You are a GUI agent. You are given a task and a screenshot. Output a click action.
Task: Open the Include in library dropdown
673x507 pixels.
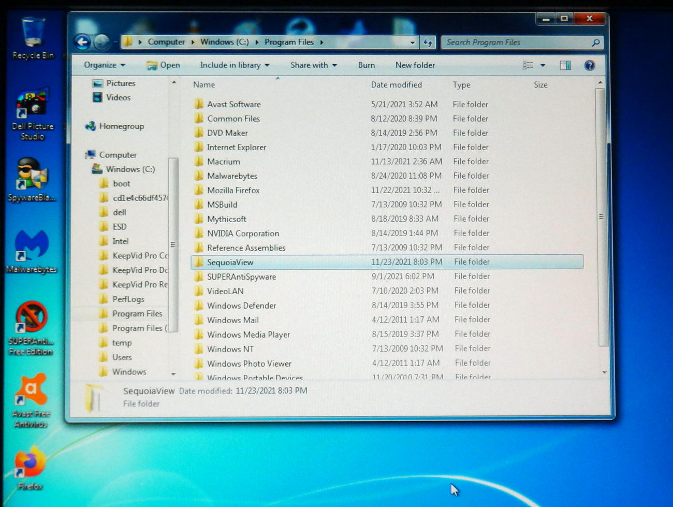[235, 65]
